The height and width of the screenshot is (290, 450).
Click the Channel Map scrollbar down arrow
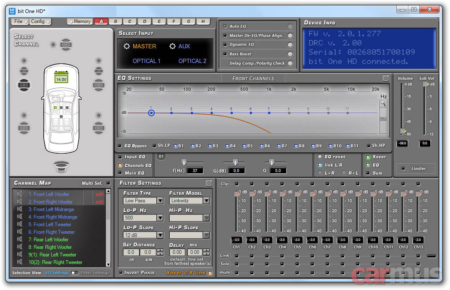[x=108, y=264]
